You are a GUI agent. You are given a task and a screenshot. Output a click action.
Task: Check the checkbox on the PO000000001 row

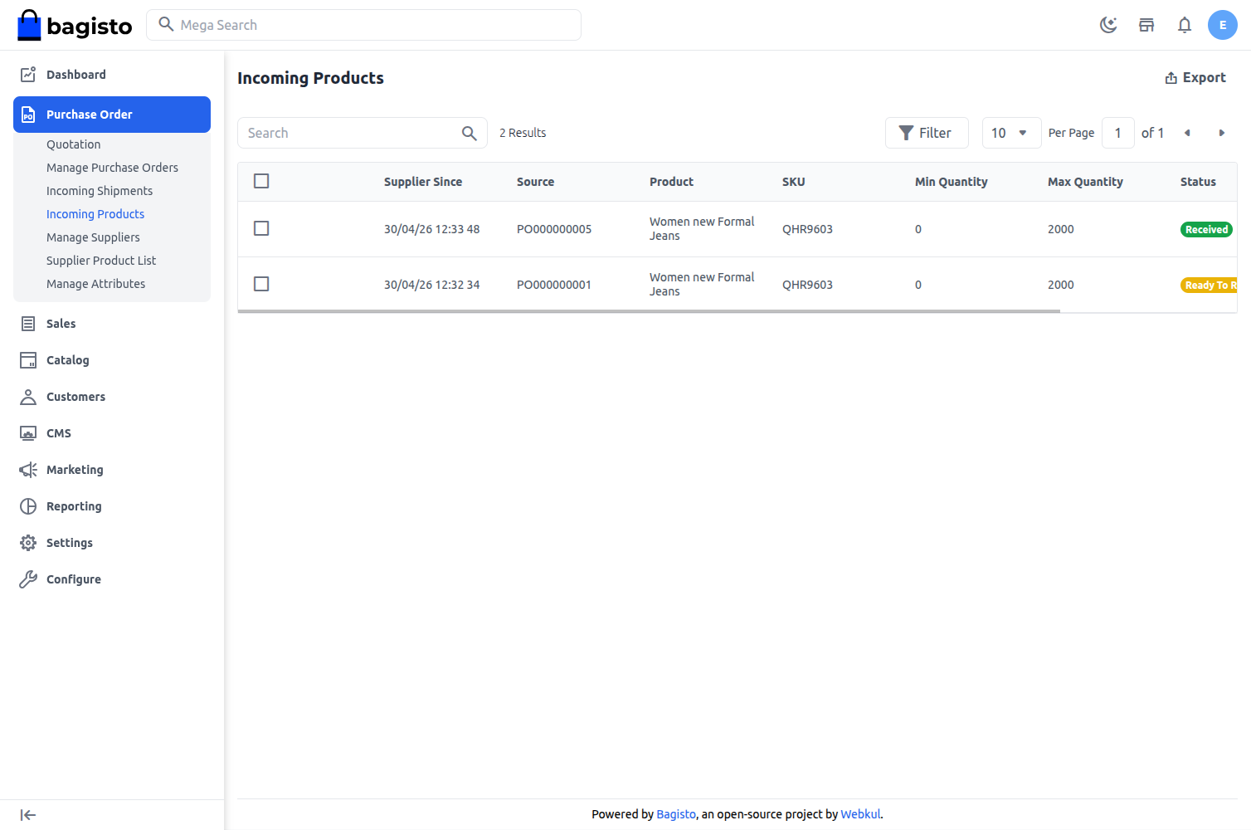coord(261,284)
